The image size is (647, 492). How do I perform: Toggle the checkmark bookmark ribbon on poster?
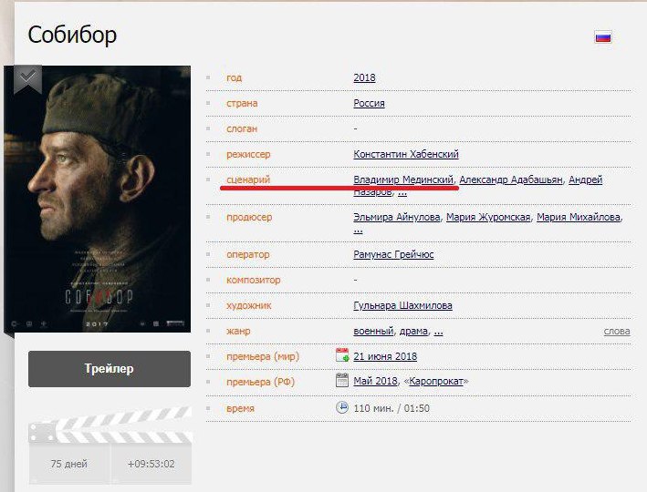tap(27, 79)
